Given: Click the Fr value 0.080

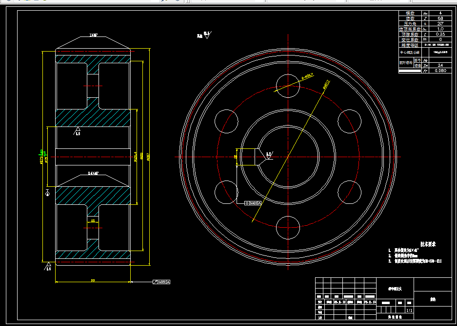Looking at the screenshot, I should pos(440,71).
